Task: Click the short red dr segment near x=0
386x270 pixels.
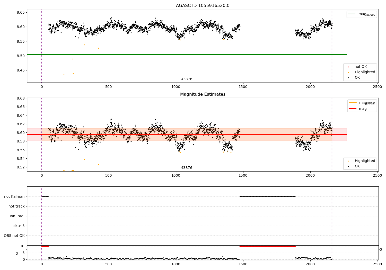Action: pos(45,246)
